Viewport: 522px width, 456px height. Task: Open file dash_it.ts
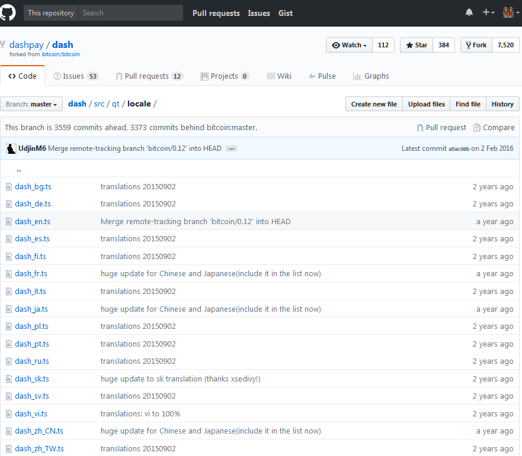[x=31, y=291]
